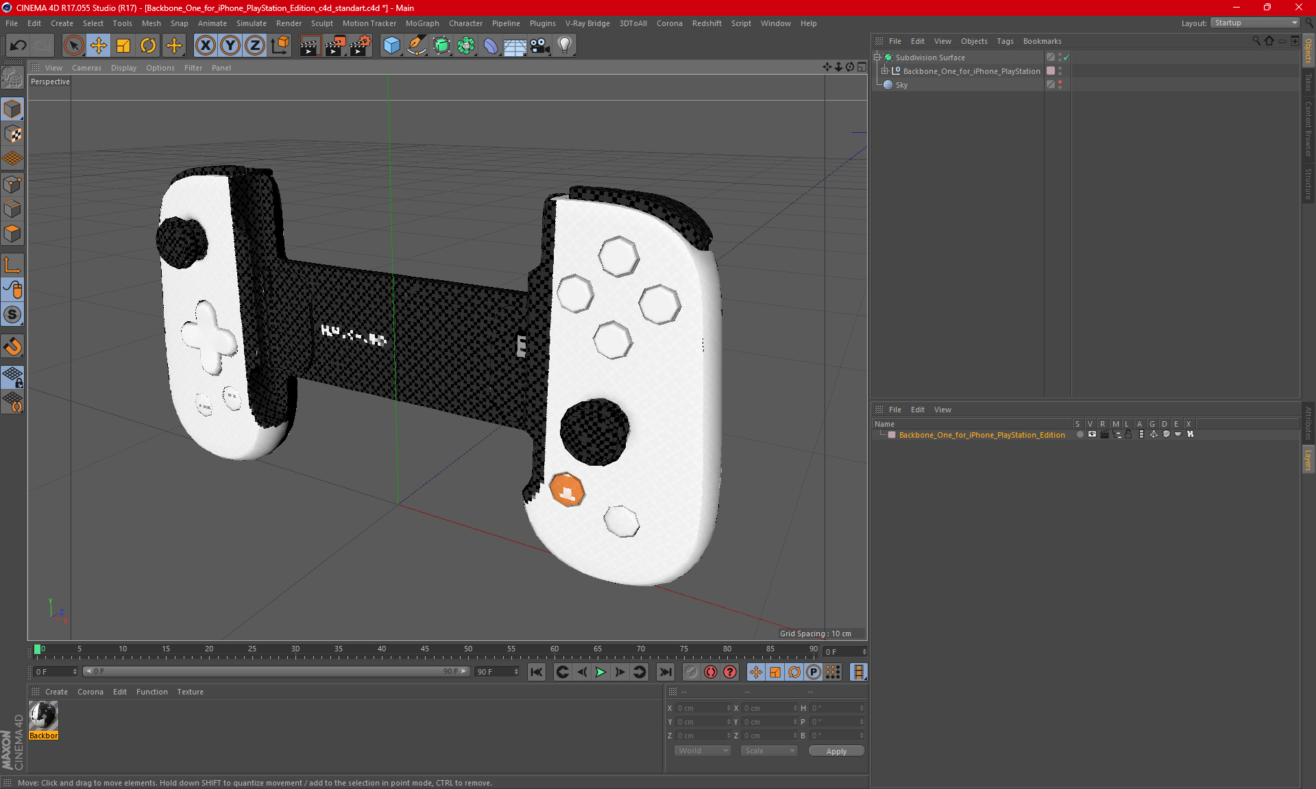Toggle Autokeying button
1316x789 pixels.
tap(711, 672)
